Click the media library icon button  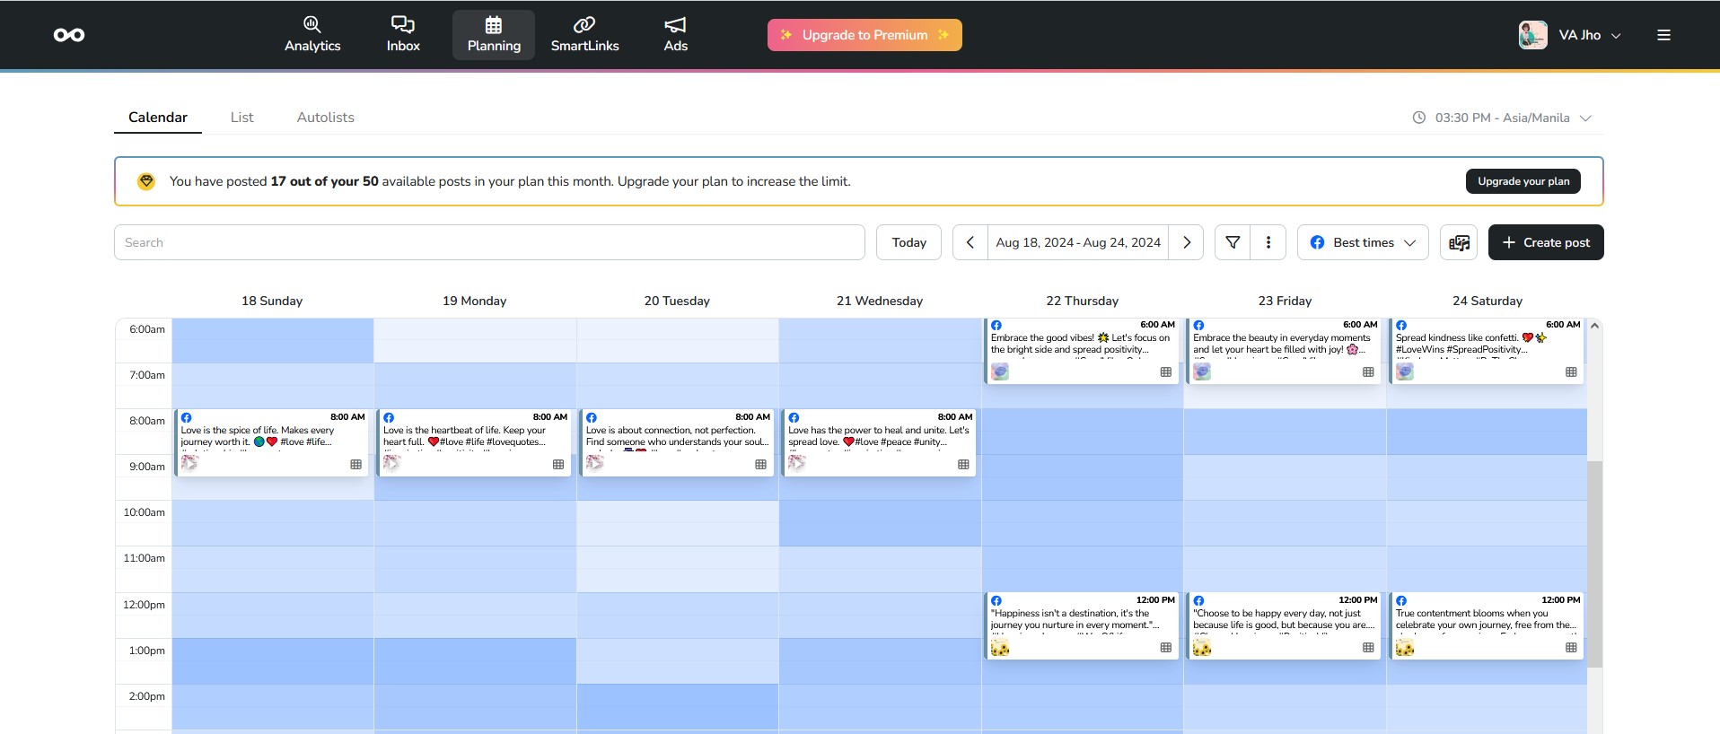pyautogui.click(x=1459, y=242)
